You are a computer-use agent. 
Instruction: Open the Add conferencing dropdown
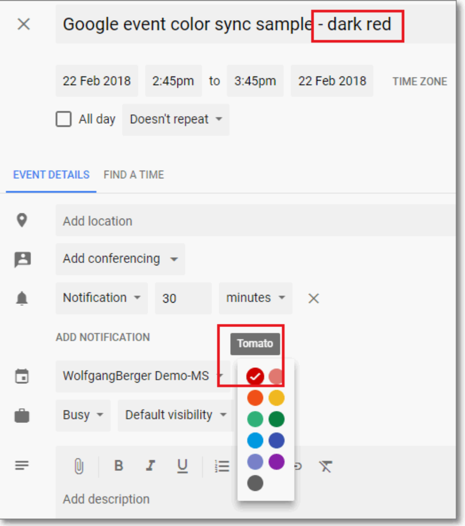coord(120,259)
